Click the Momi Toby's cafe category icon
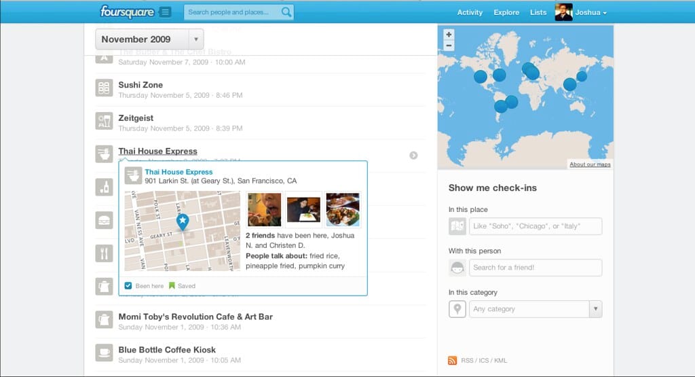The image size is (695, 377). [x=104, y=319]
